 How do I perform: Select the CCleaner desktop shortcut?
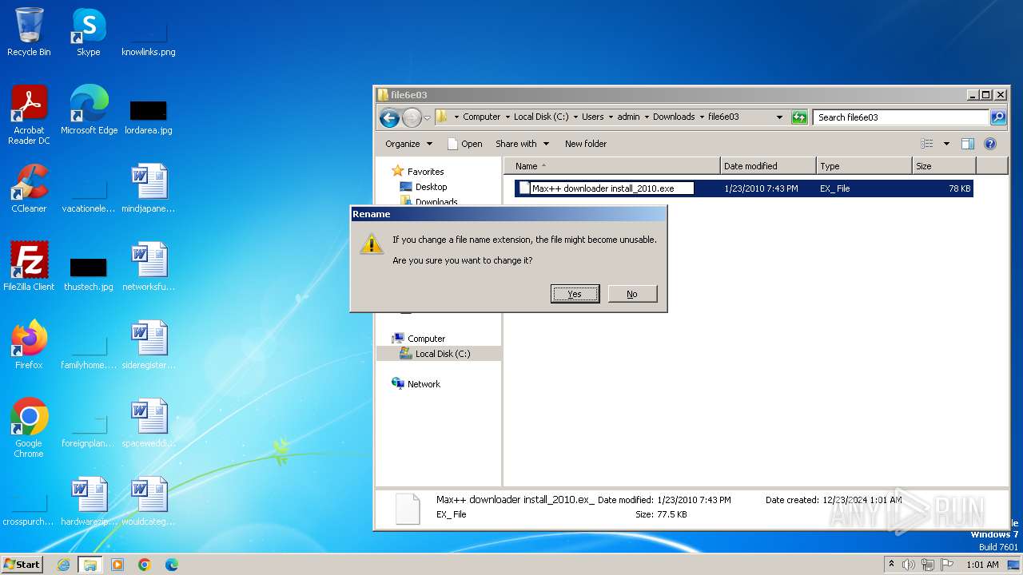[x=29, y=188]
